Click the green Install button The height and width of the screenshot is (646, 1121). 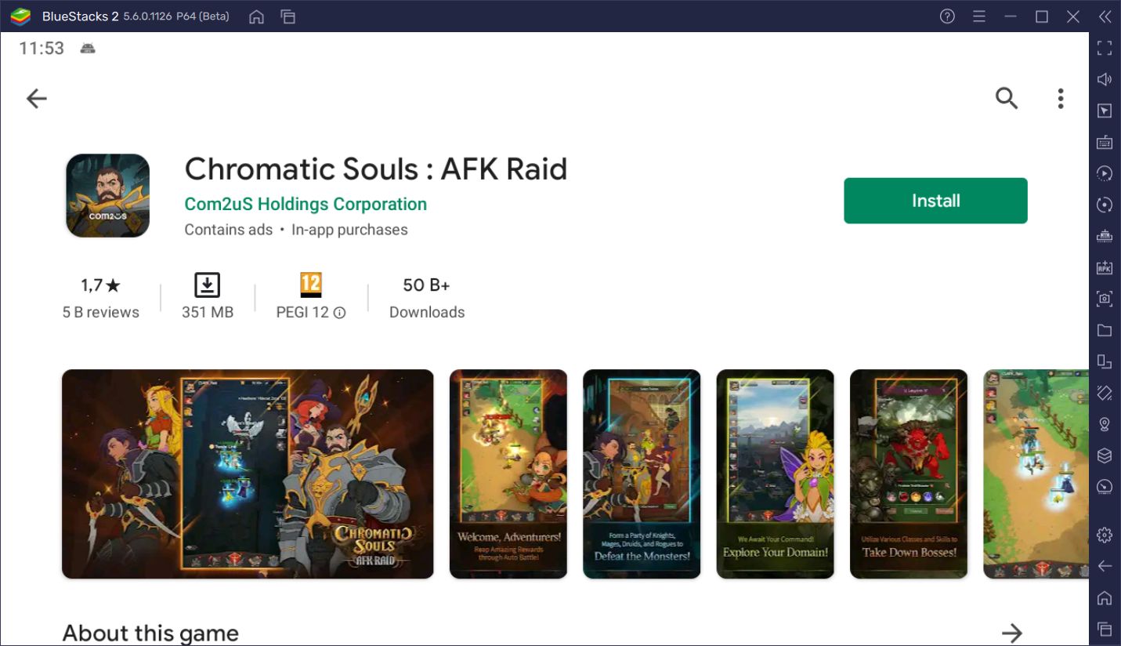pyautogui.click(x=935, y=201)
